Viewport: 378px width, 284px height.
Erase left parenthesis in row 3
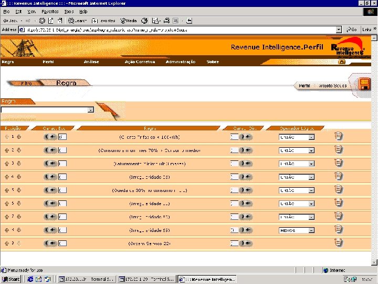pos(53,164)
